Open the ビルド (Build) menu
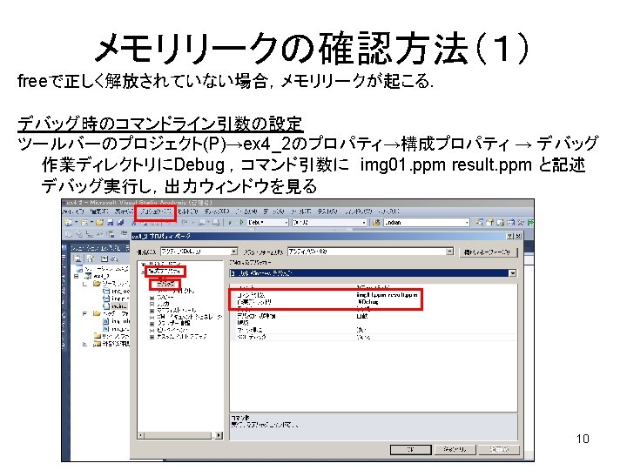This screenshot has height=470, width=627. [188, 211]
